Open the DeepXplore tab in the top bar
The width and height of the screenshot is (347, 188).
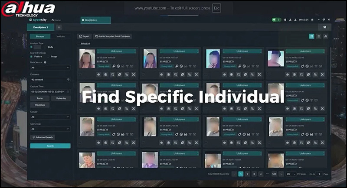95,20
